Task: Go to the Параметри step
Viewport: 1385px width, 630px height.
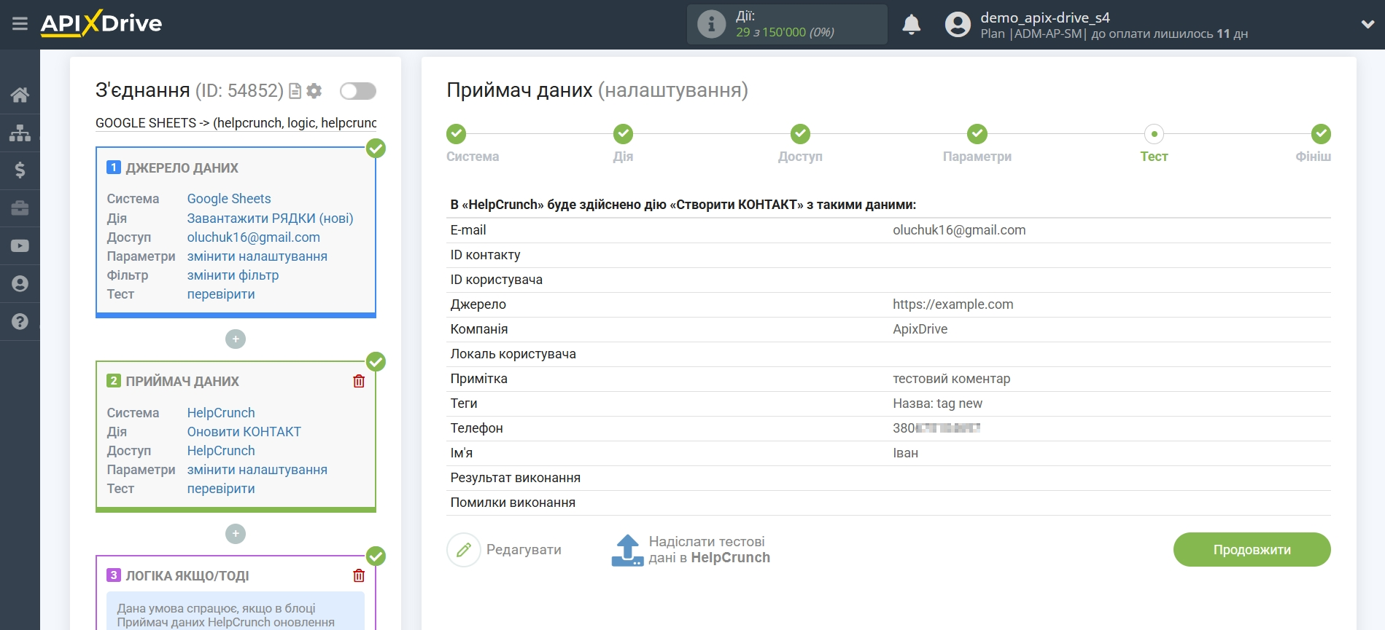Action: point(977,134)
